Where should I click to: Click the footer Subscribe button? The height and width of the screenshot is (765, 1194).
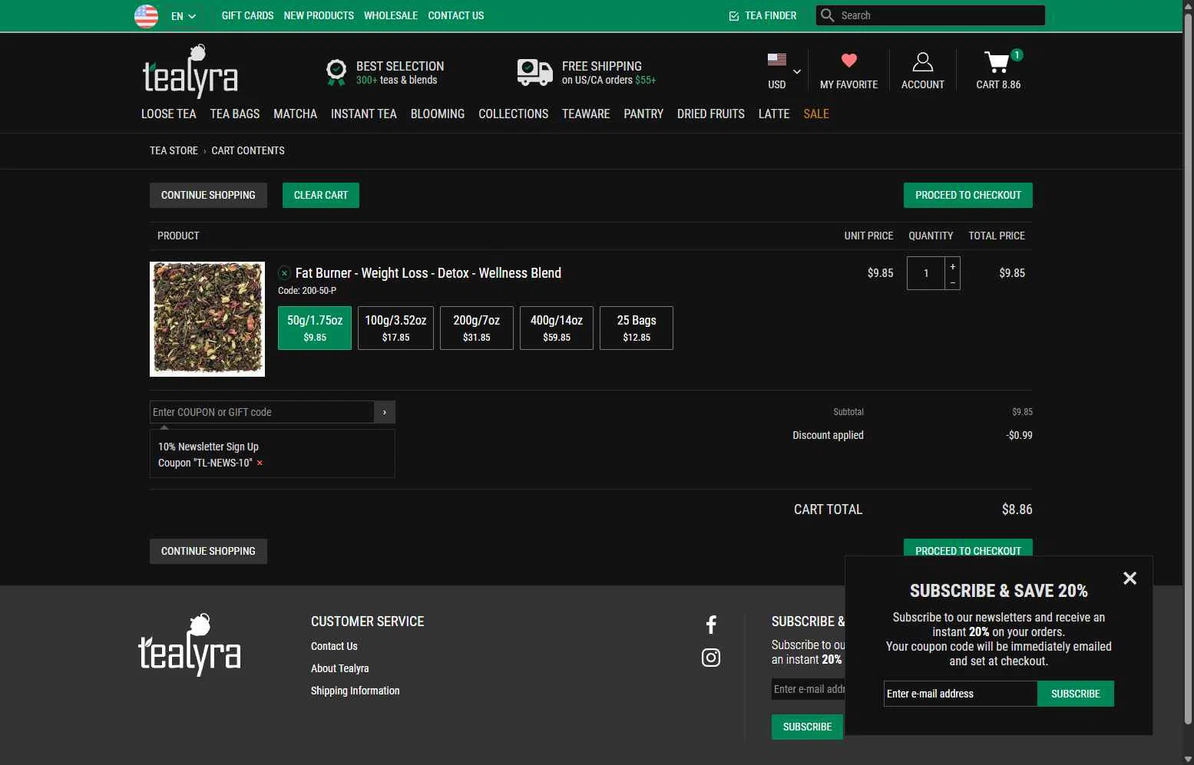coord(807,727)
